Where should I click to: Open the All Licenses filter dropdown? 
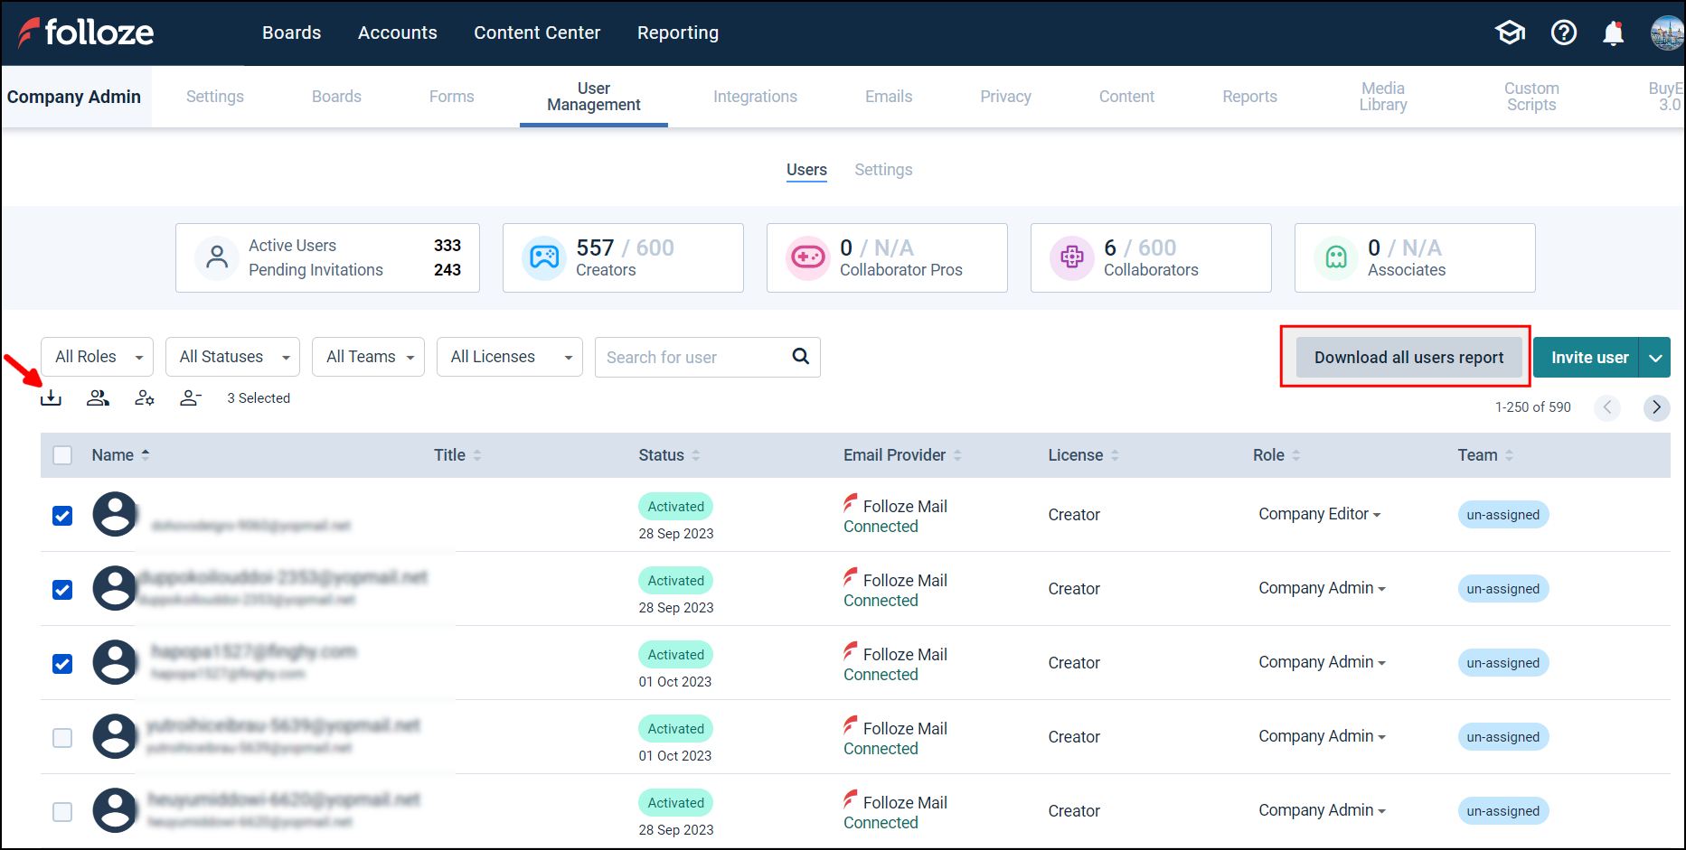pyautogui.click(x=509, y=356)
